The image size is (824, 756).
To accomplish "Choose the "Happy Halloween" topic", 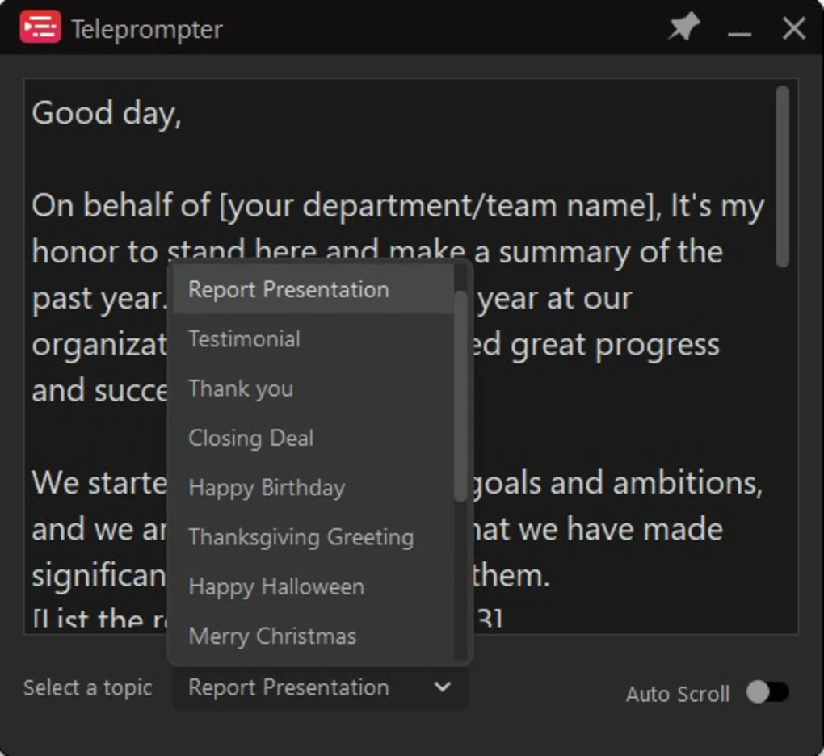I will pos(275,587).
